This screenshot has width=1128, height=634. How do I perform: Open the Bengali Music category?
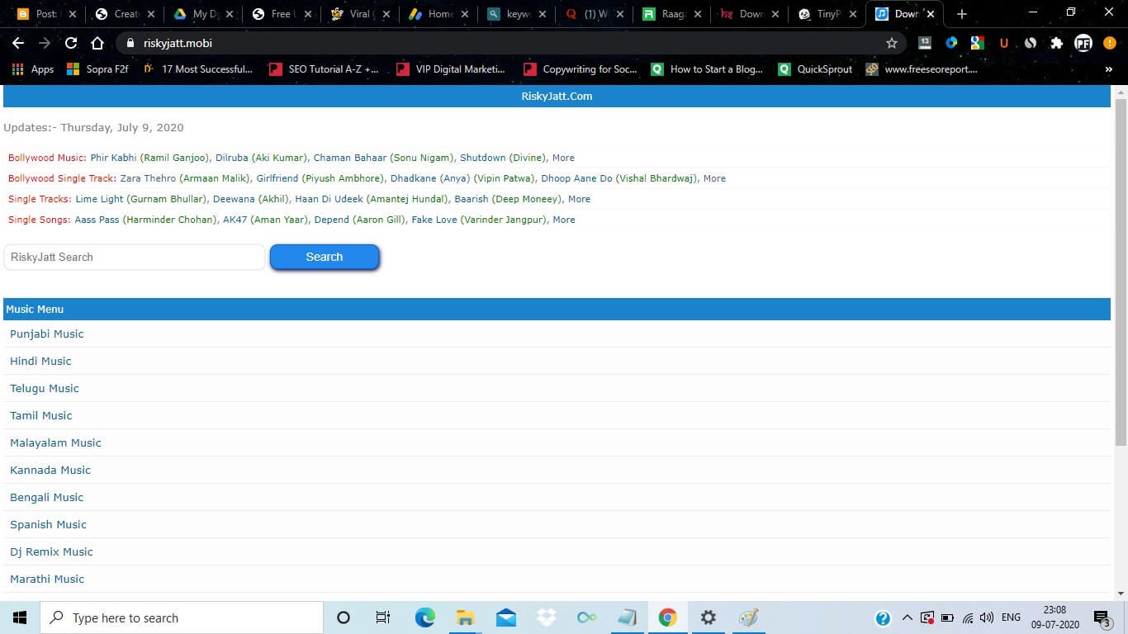[47, 497]
